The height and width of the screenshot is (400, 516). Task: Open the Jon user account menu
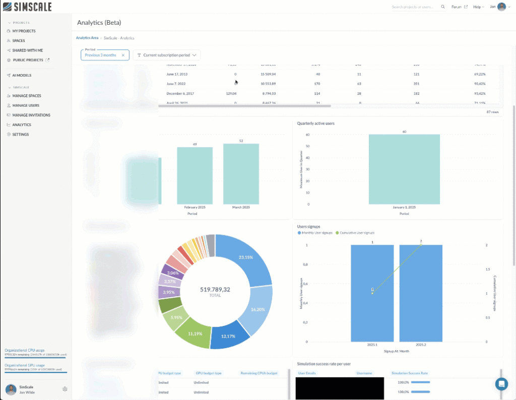(x=498, y=7)
